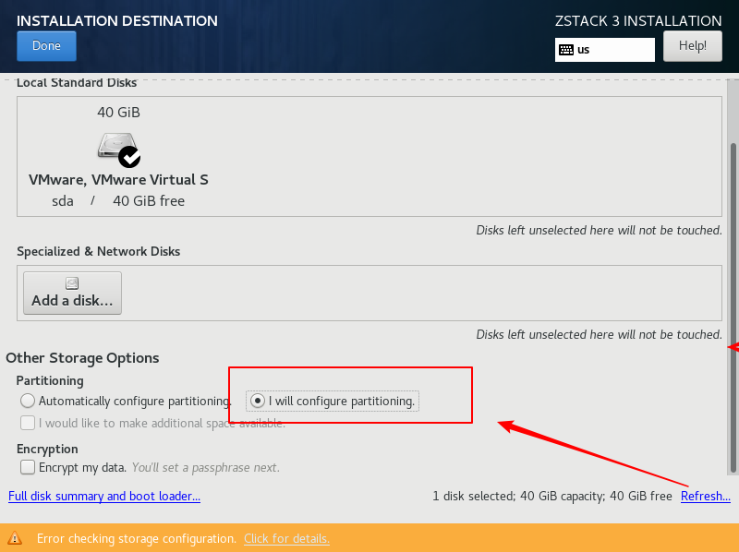Click the Refresh... link
739x552 pixels.
click(706, 496)
